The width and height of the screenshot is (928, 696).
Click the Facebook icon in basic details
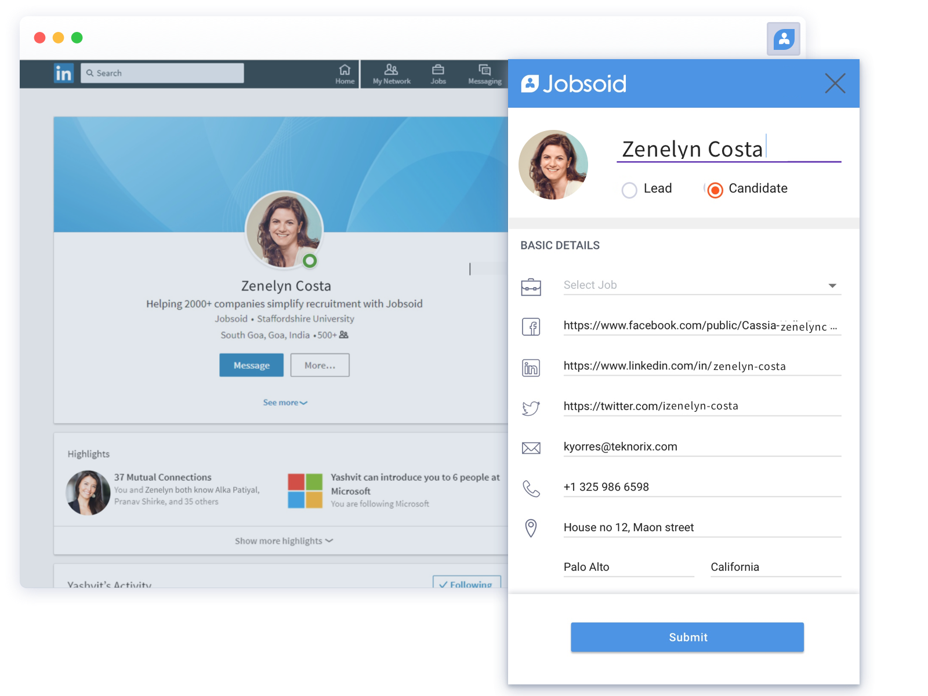point(531,327)
